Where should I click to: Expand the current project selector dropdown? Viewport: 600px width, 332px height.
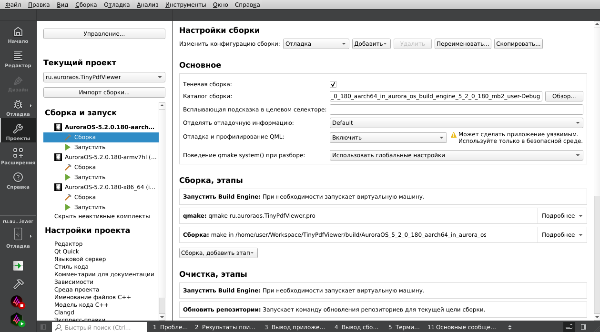pos(104,77)
